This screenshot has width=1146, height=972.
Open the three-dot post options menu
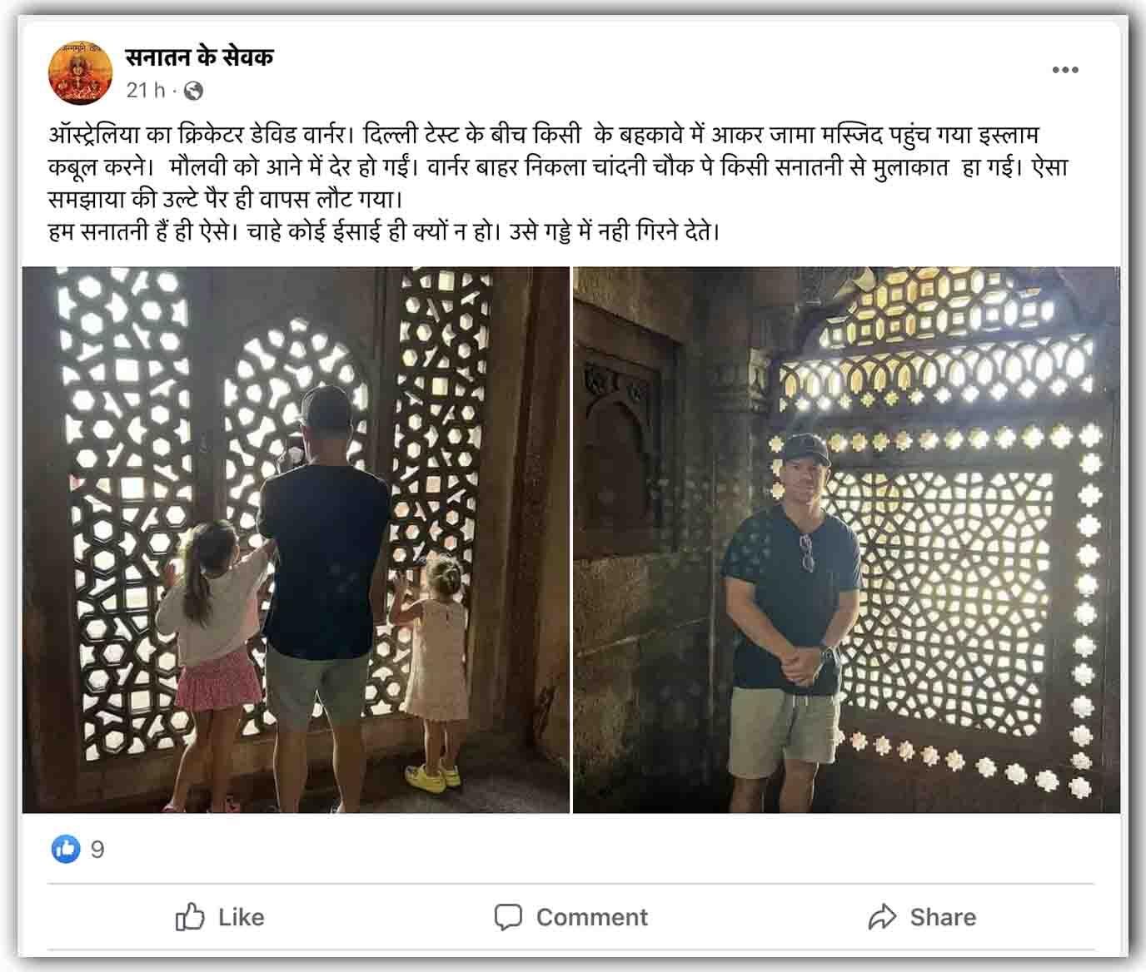(x=1065, y=70)
